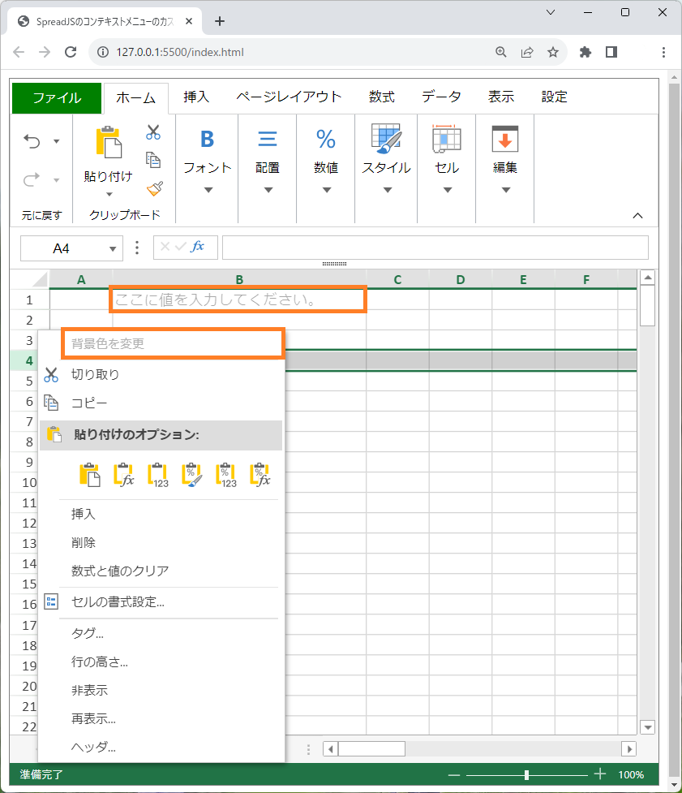The height and width of the screenshot is (793, 682).
Task: Select タグ... in context menu
Action: tap(161, 633)
